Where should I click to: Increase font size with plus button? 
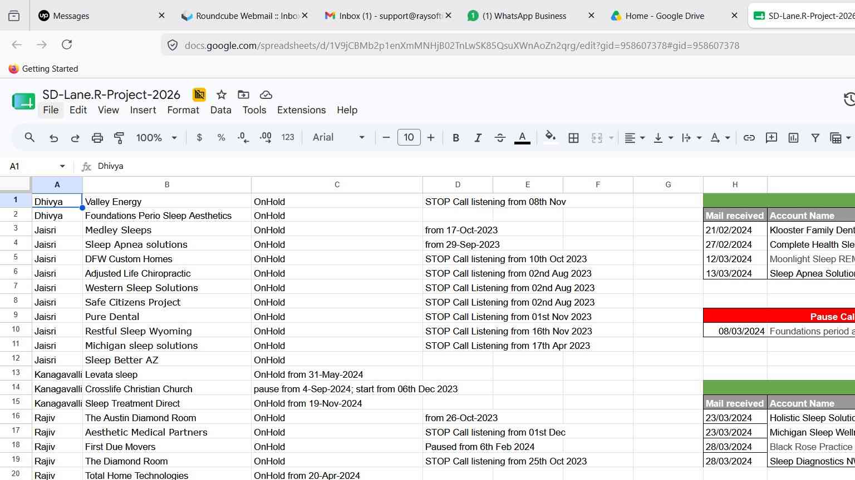point(431,137)
